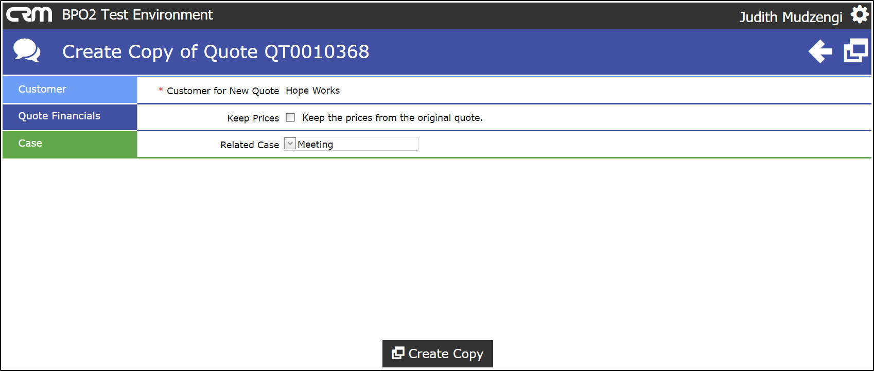Enable the Keep Prices checkbox
Viewport: 874px width, 371px height.
coord(290,117)
